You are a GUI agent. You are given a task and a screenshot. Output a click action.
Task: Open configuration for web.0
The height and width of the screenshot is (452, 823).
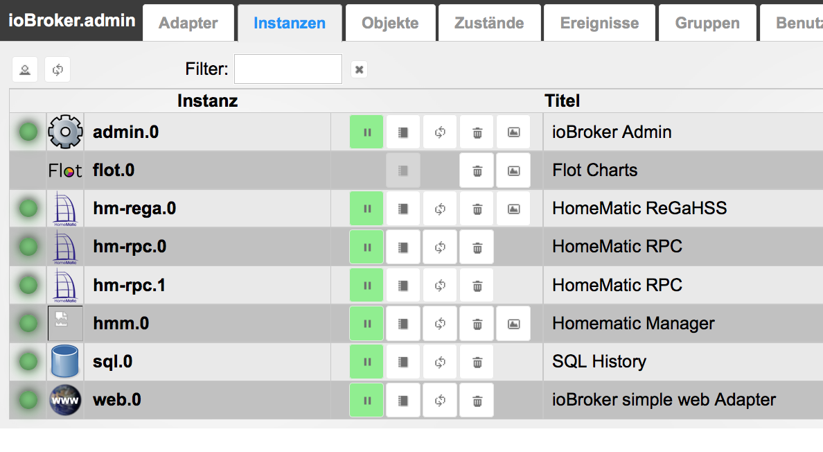[x=403, y=400]
